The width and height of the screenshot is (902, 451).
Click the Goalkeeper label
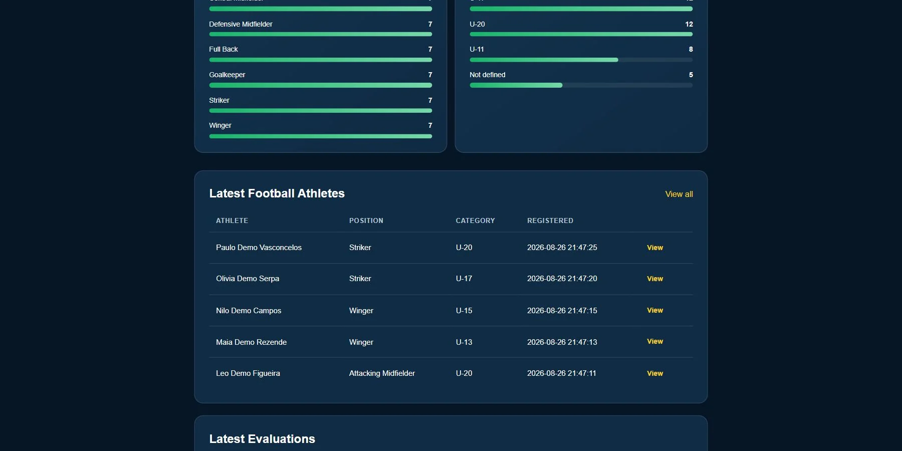[x=227, y=75]
